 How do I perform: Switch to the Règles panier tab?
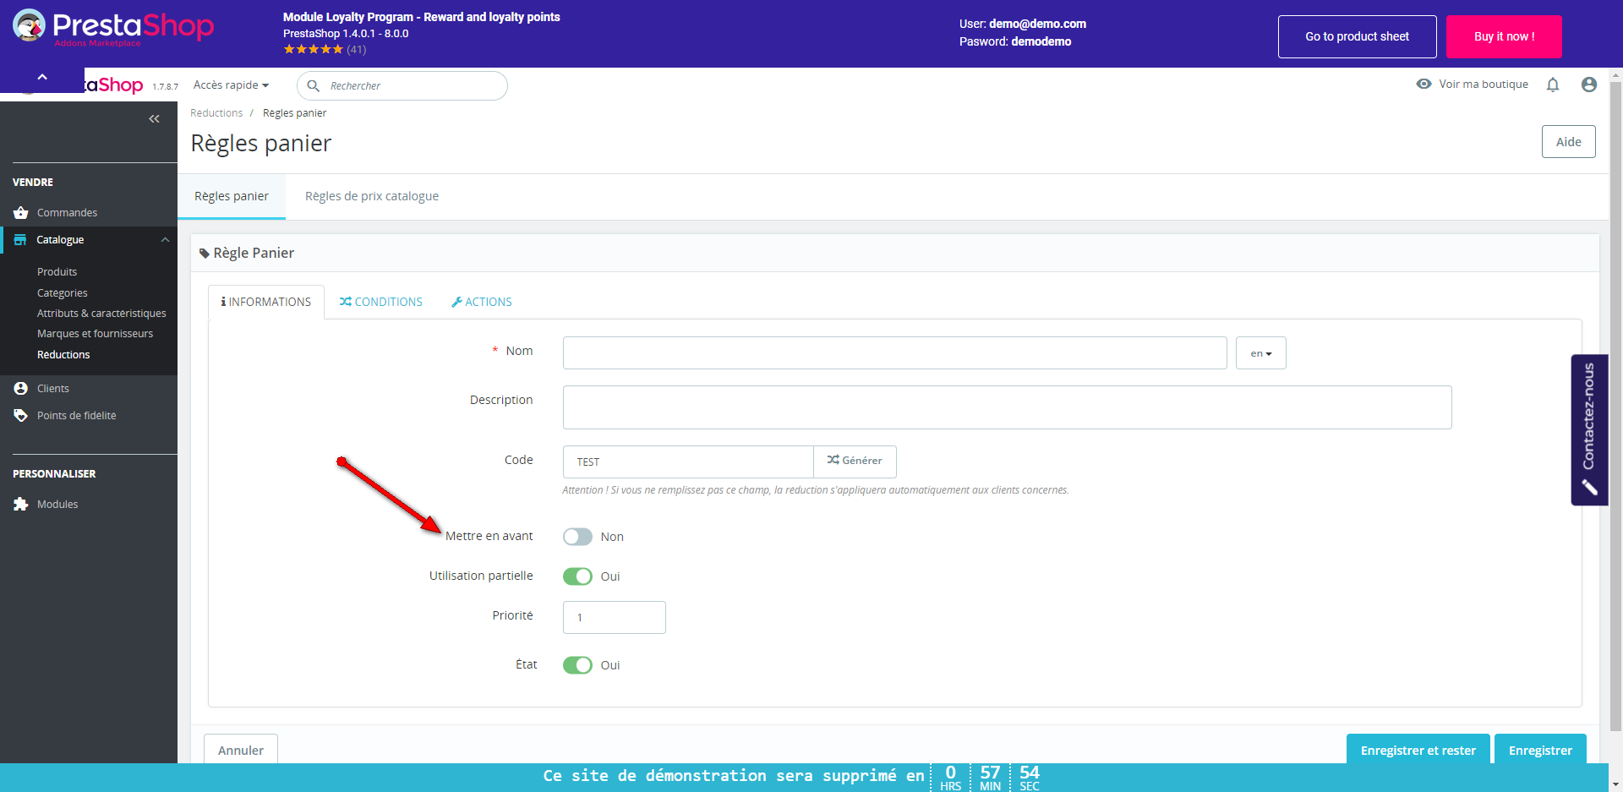232,196
